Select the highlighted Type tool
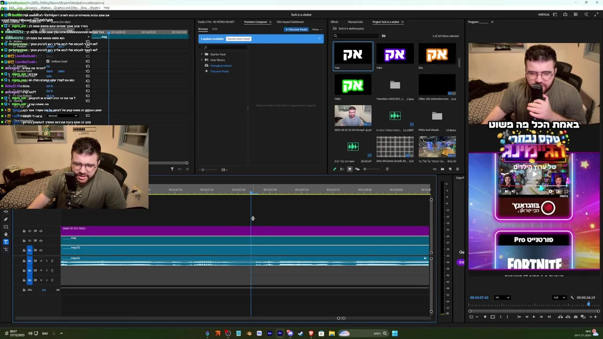 tap(6, 242)
